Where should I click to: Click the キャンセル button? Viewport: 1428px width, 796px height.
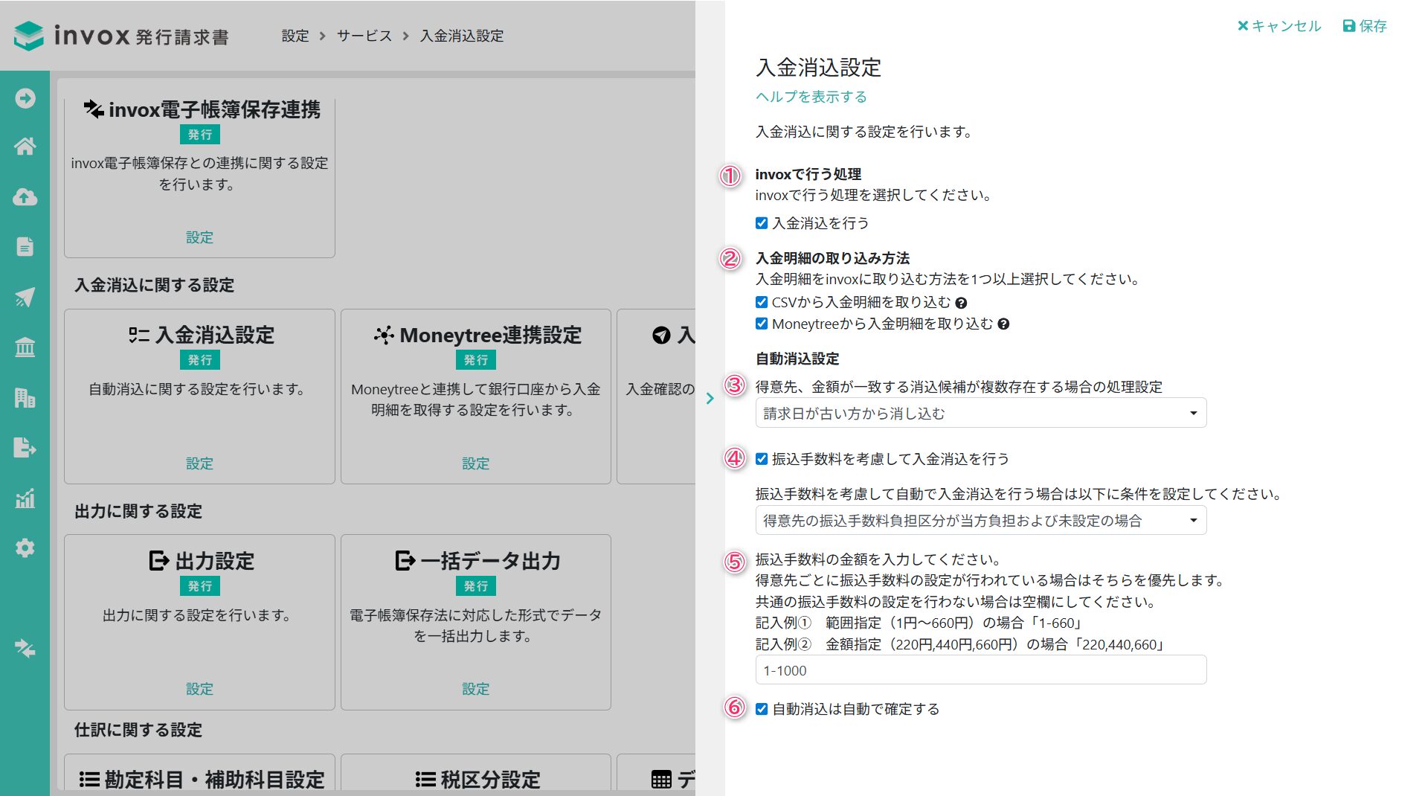1279,26
